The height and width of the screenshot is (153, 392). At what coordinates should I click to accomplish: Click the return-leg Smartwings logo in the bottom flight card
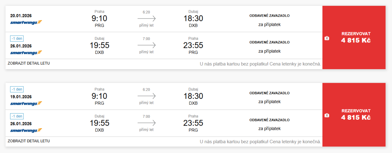(26, 130)
